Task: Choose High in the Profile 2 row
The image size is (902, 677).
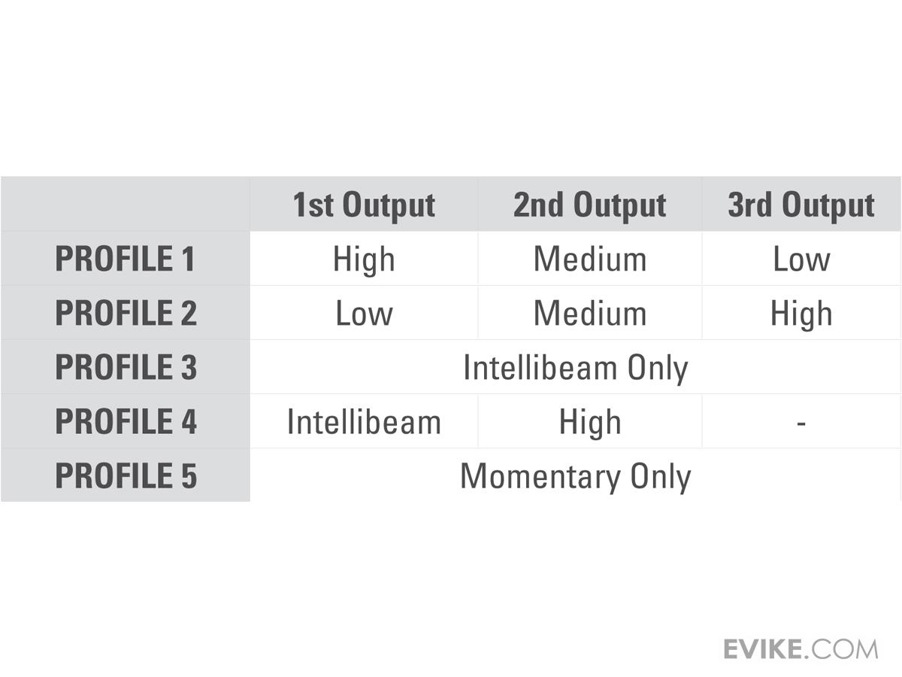Action: (801, 314)
